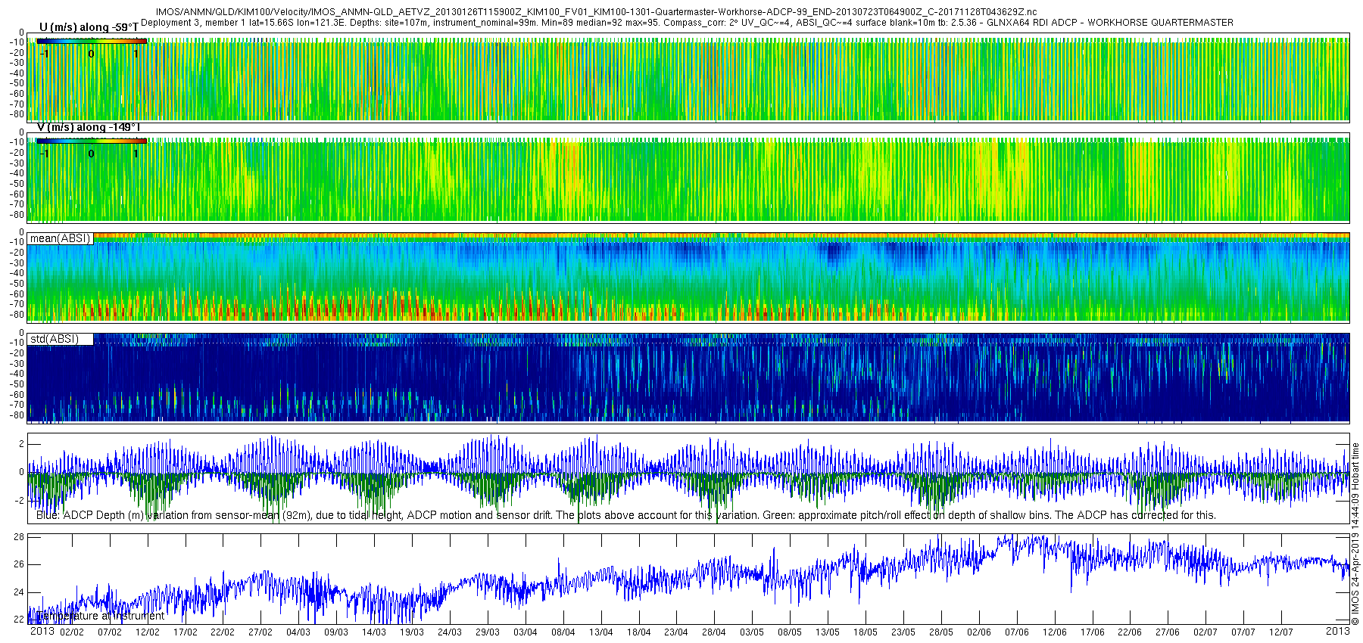Click the '12/02' date tick label
Image resolution: width=1363 pixels, height=643 pixels.
point(148,632)
